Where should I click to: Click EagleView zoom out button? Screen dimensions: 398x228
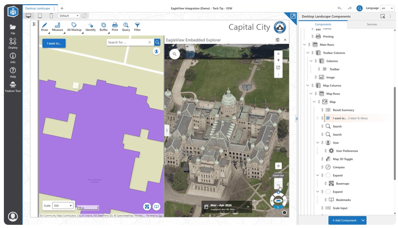click(x=278, y=184)
